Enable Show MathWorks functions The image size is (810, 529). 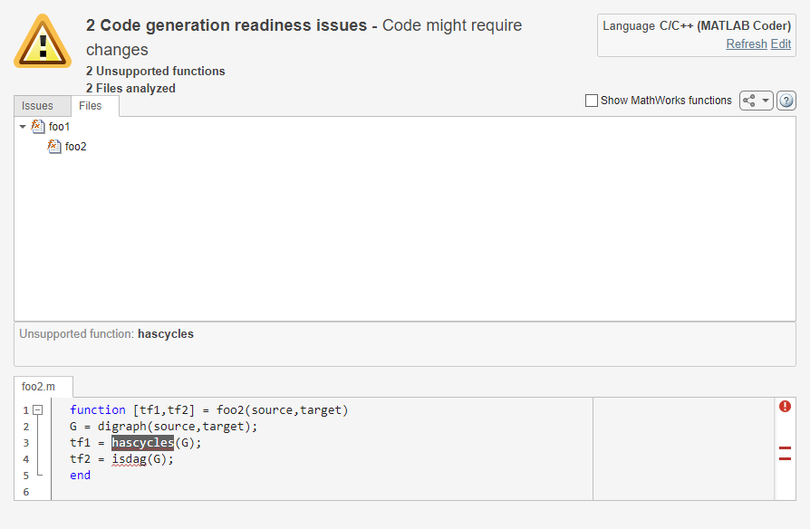pyautogui.click(x=592, y=101)
